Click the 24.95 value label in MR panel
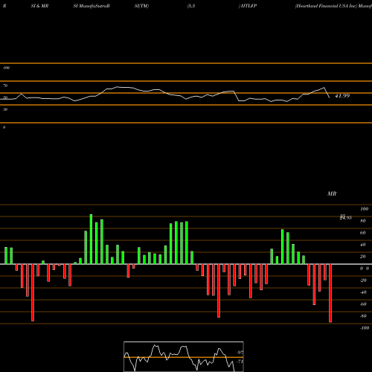 coord(346,217)
